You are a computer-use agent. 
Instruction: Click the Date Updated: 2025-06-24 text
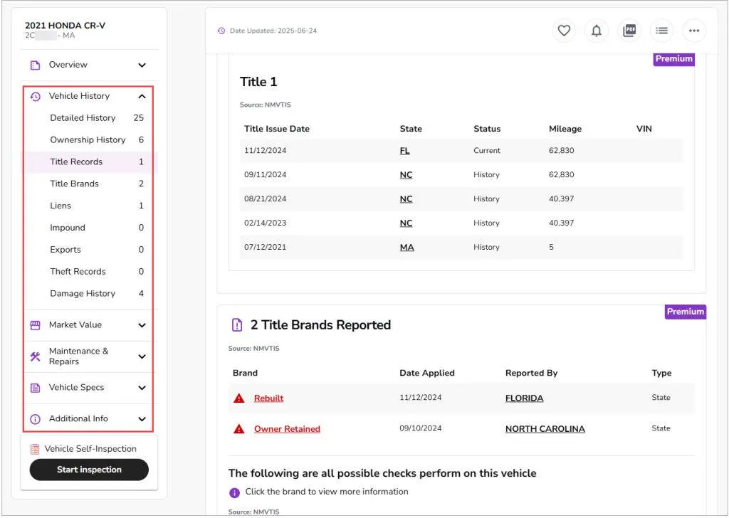coord(273,31)
